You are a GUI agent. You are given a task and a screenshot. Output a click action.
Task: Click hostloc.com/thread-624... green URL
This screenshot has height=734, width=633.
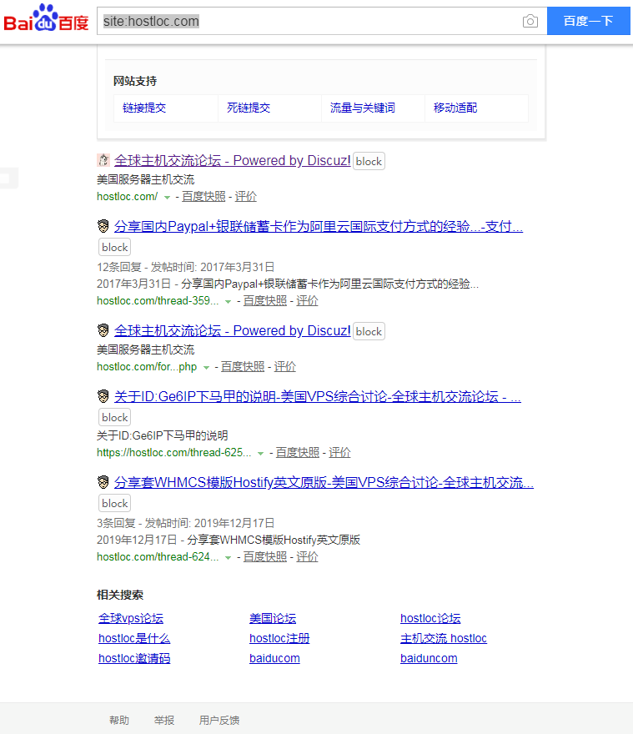(158, 557)
